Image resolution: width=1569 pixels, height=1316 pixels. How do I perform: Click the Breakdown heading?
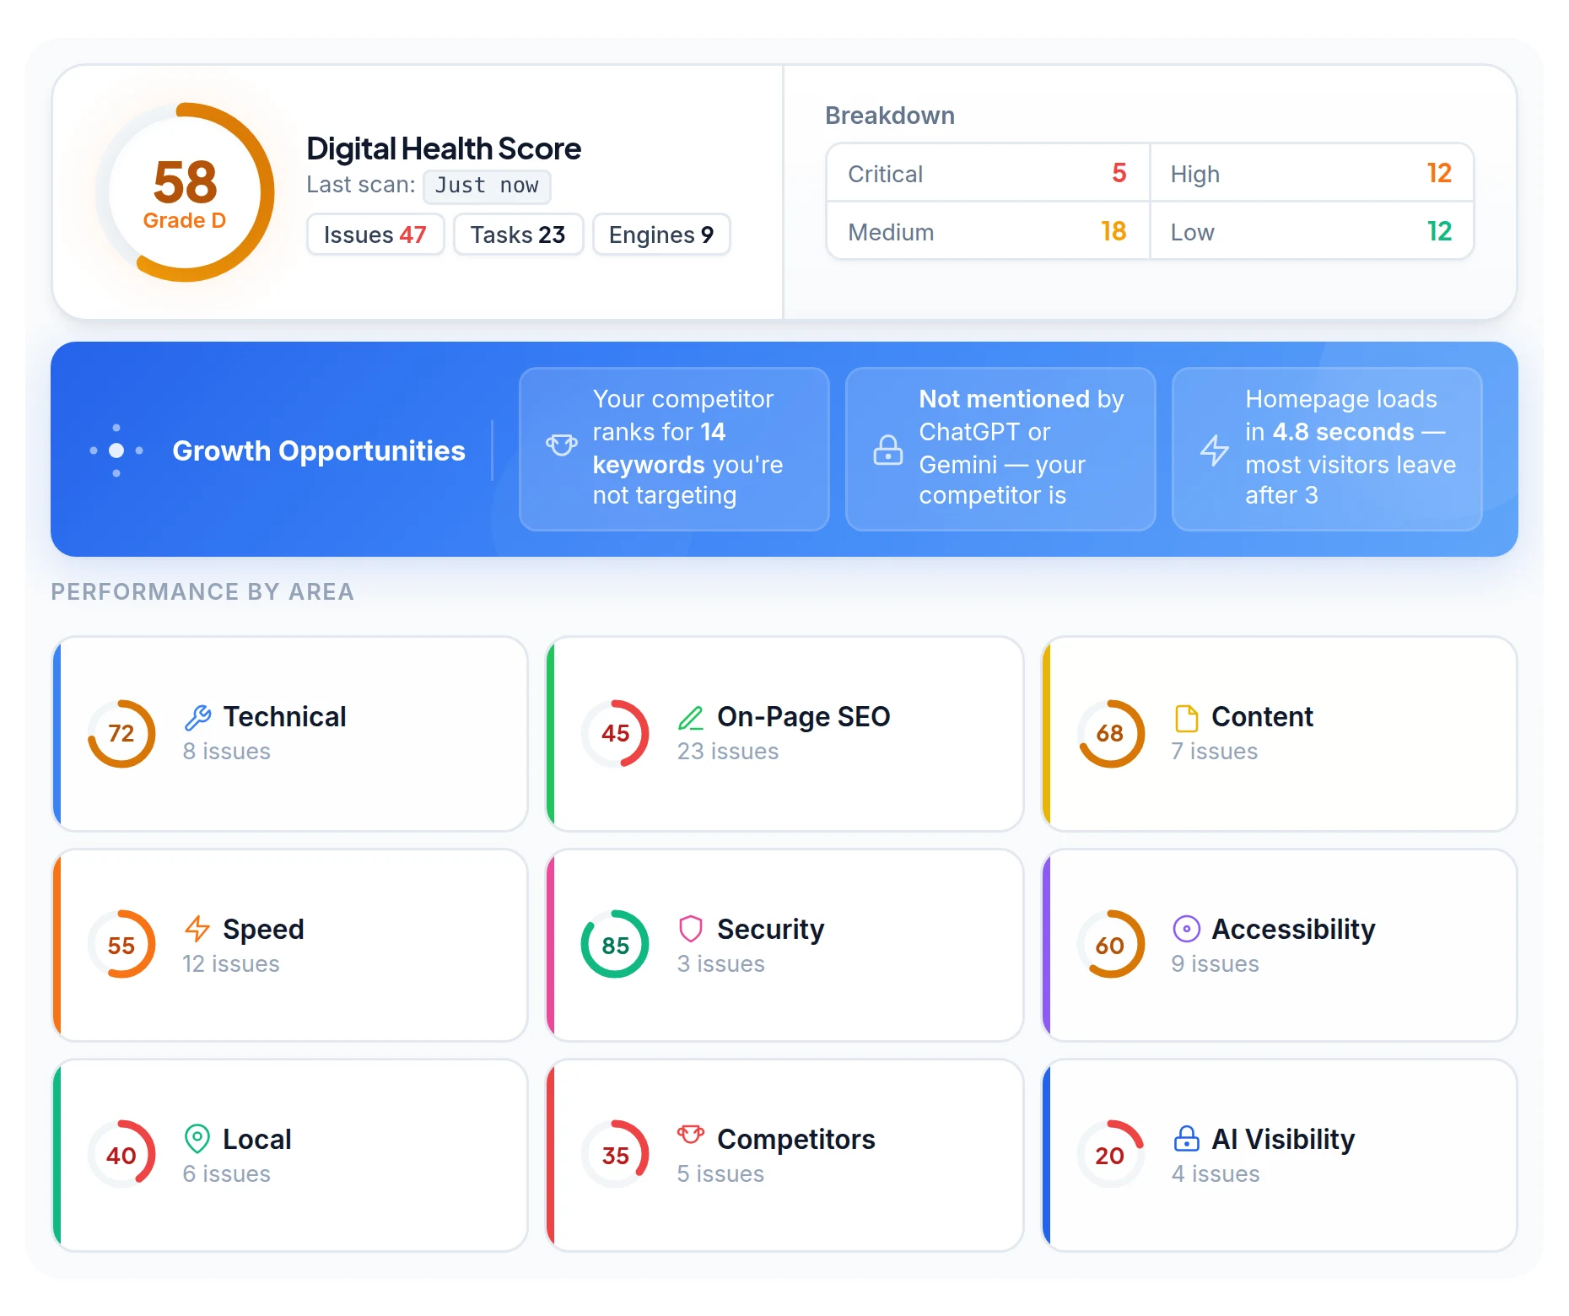(x=890, y=116)
